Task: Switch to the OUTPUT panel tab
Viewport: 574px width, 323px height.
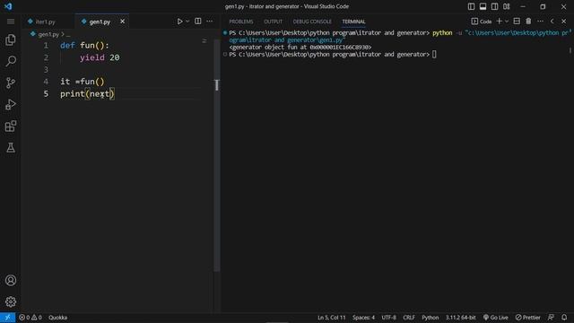Action: pyautogui.click(x=273, y=22)
